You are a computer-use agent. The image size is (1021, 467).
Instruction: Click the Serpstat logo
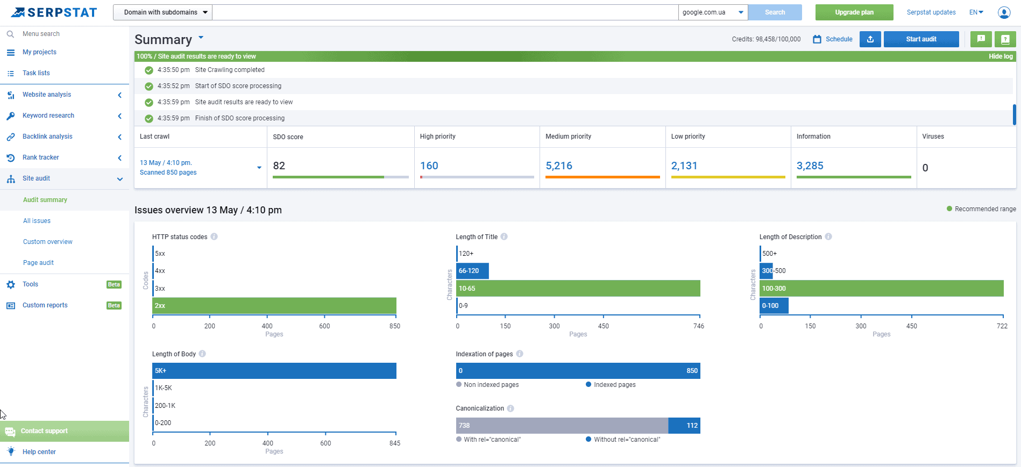(x=54, y=12)
